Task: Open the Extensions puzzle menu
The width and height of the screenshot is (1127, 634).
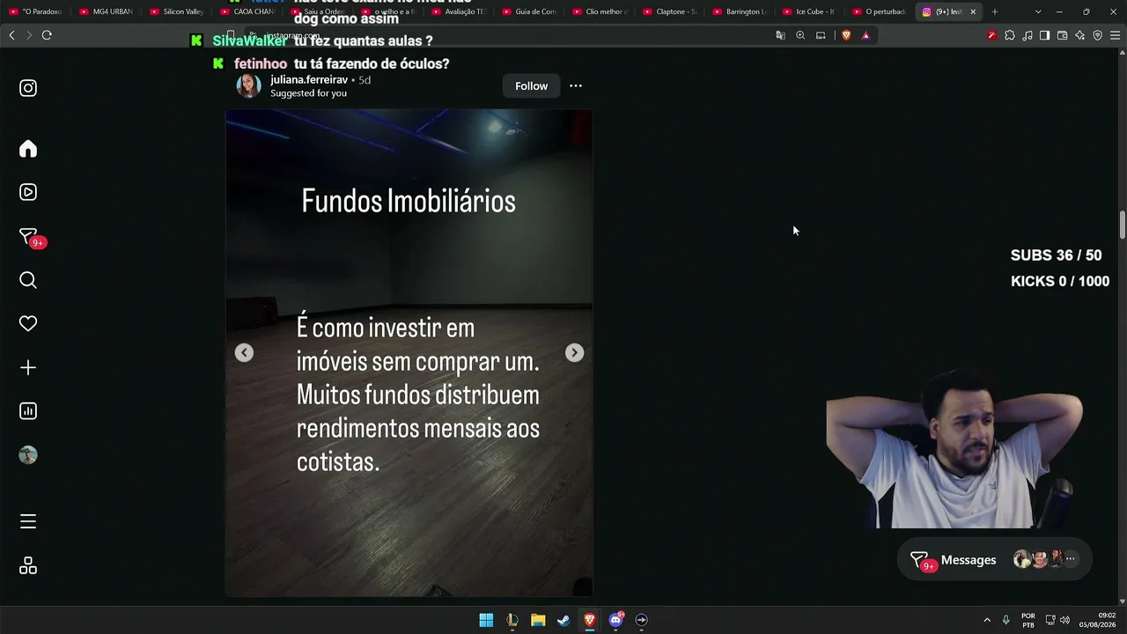Action: click(x=1009, y=35)
